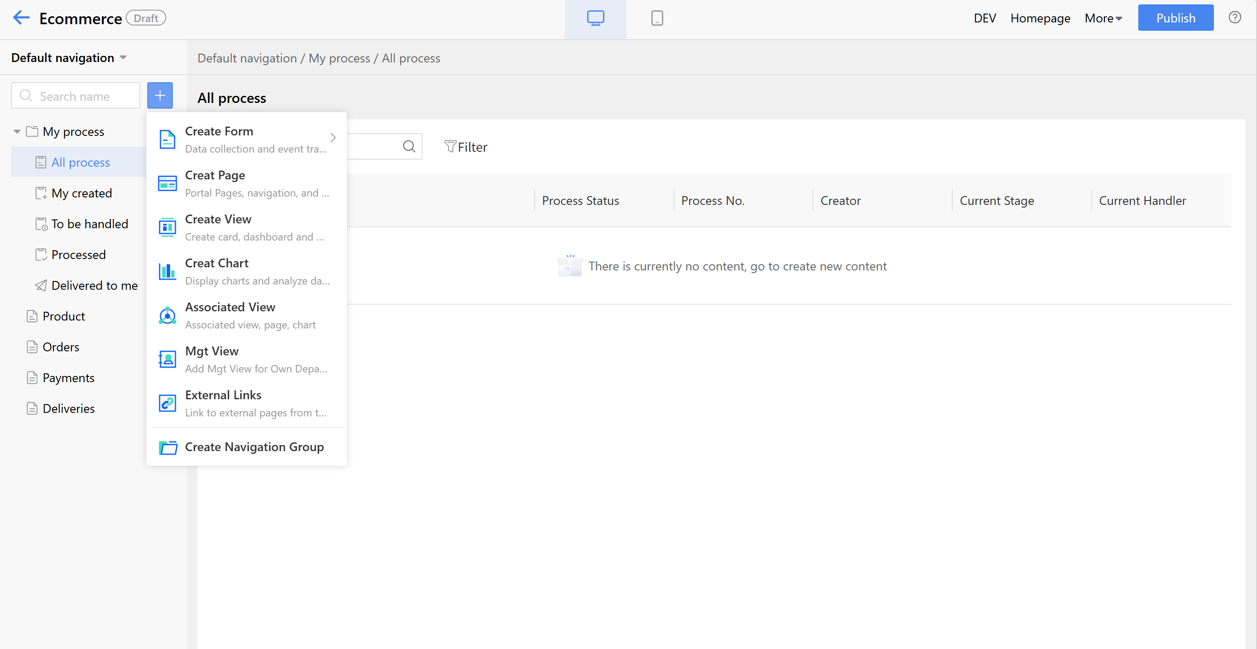The width and height of the screenshot is (1257, 649).
Task: Collapse the My process folder
Action: (17, 131)
